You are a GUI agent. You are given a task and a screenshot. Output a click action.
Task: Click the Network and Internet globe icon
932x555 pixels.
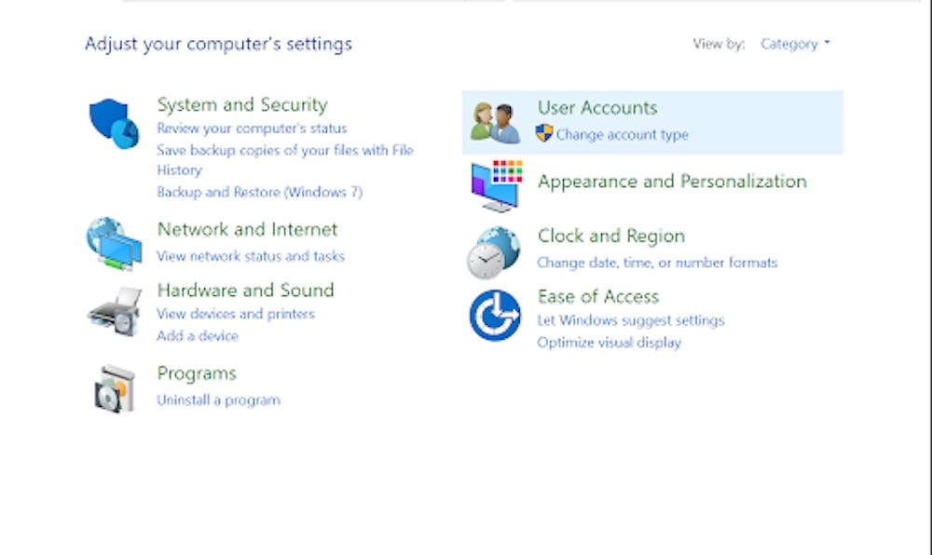coord(114,244)
